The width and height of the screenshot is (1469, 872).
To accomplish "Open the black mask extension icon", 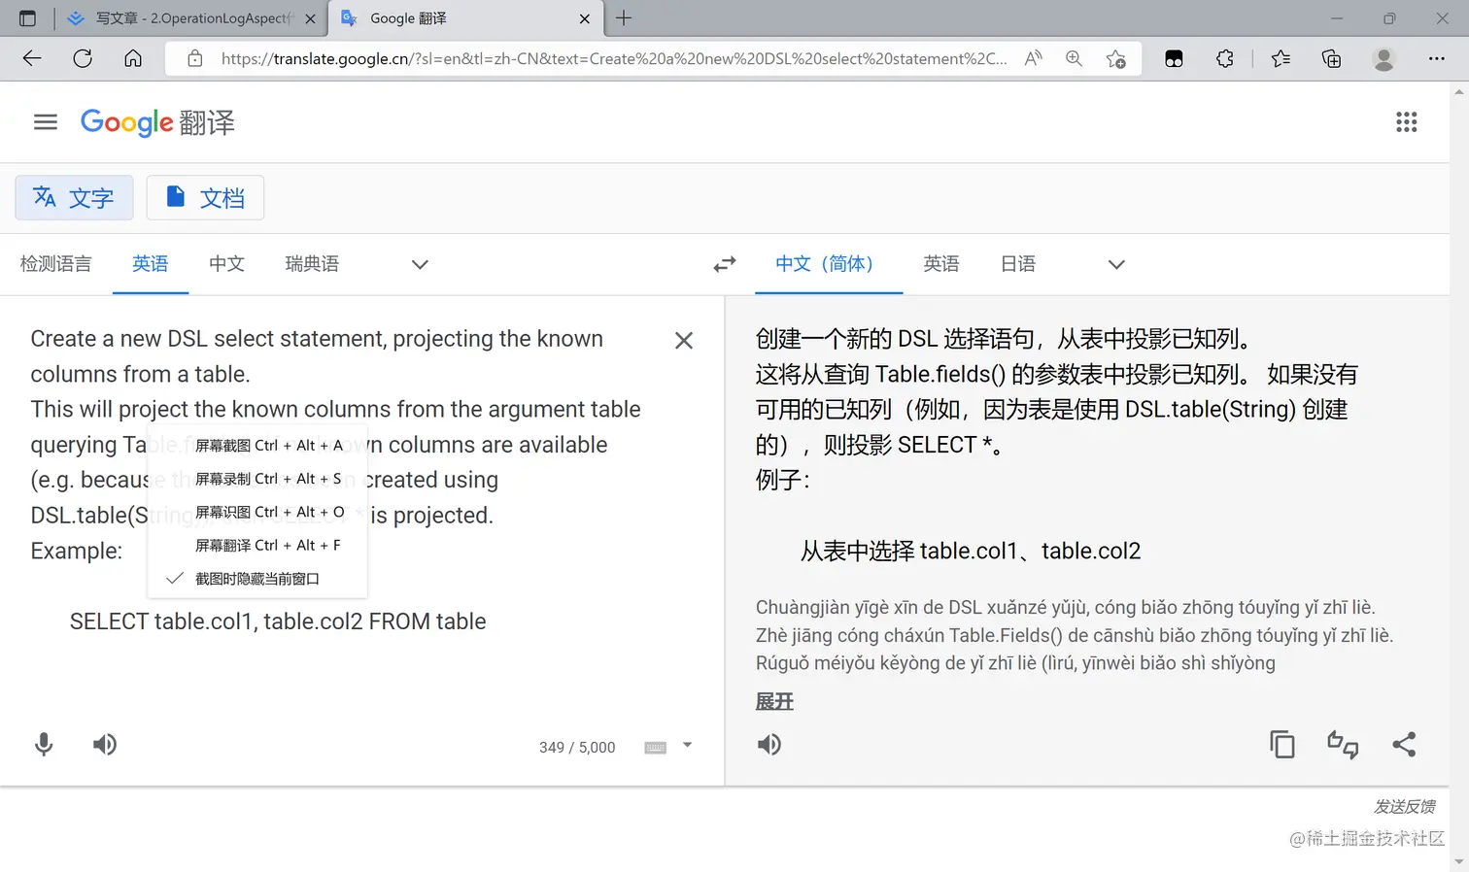I will [1174, 59].
